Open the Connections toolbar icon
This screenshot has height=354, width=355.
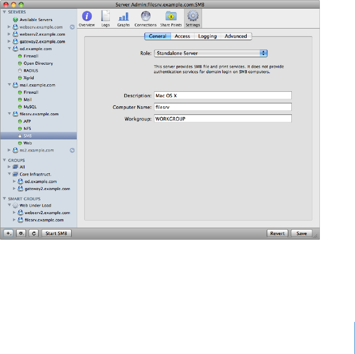145,19
